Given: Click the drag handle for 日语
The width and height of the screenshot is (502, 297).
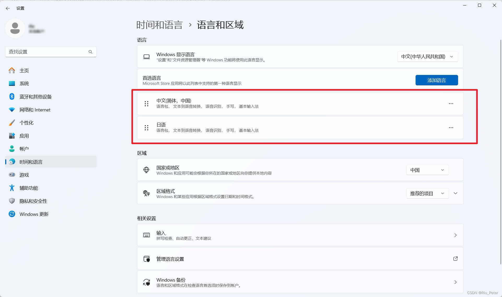Looking at the screenshot, I should 147,128.
